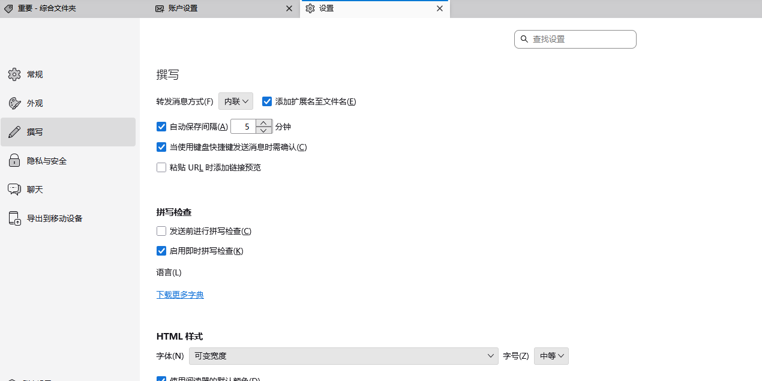Open the 字号 中等 dropdown
Image resolution: width=762 pixels, height=381 pixels.
551,356
